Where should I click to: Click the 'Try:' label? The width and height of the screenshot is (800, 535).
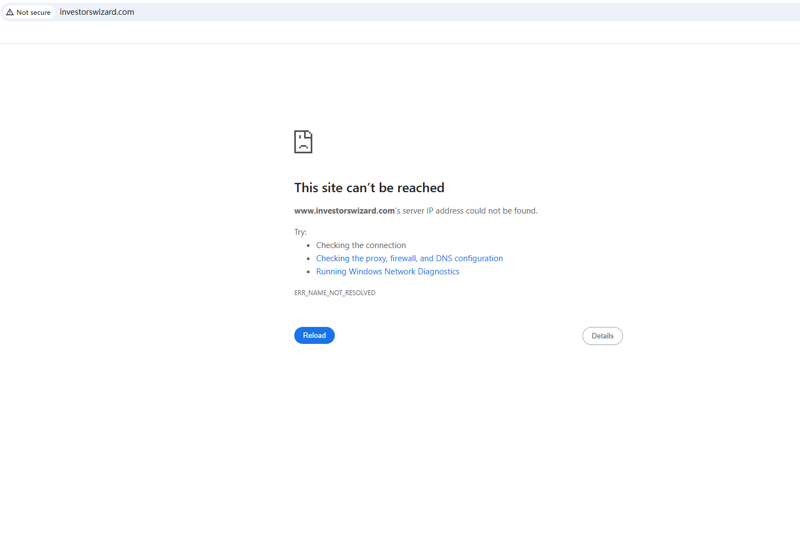click(x=300, y=232)
